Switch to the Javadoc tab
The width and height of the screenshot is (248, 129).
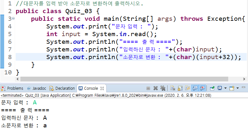coord(36,88)
